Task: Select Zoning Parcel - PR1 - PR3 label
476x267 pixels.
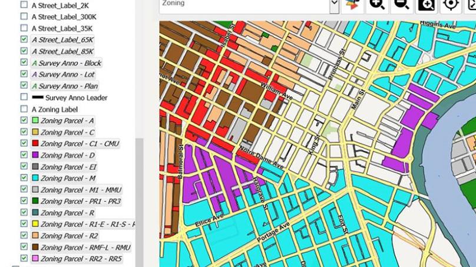Action: pyautogui.click(x=81, y=201)
